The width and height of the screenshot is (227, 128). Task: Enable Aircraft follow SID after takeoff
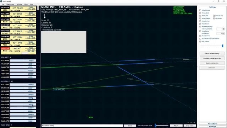(200, 39)
